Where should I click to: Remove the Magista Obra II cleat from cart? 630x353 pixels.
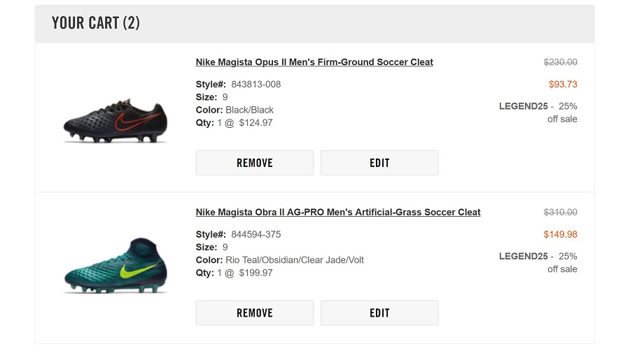[255, 313]
